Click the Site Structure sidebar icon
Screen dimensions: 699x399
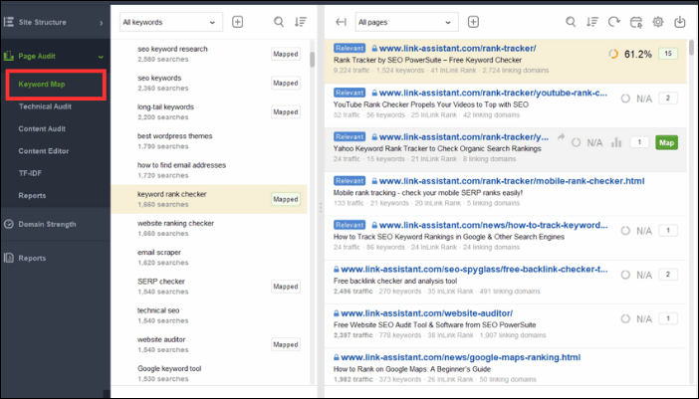tap(9, 22)
